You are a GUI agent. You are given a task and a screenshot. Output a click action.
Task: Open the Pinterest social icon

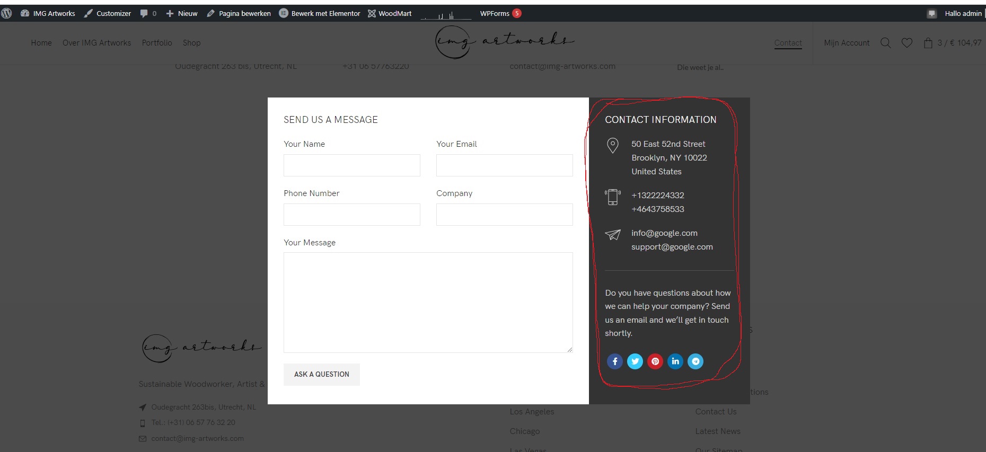(x=655, y=361)
